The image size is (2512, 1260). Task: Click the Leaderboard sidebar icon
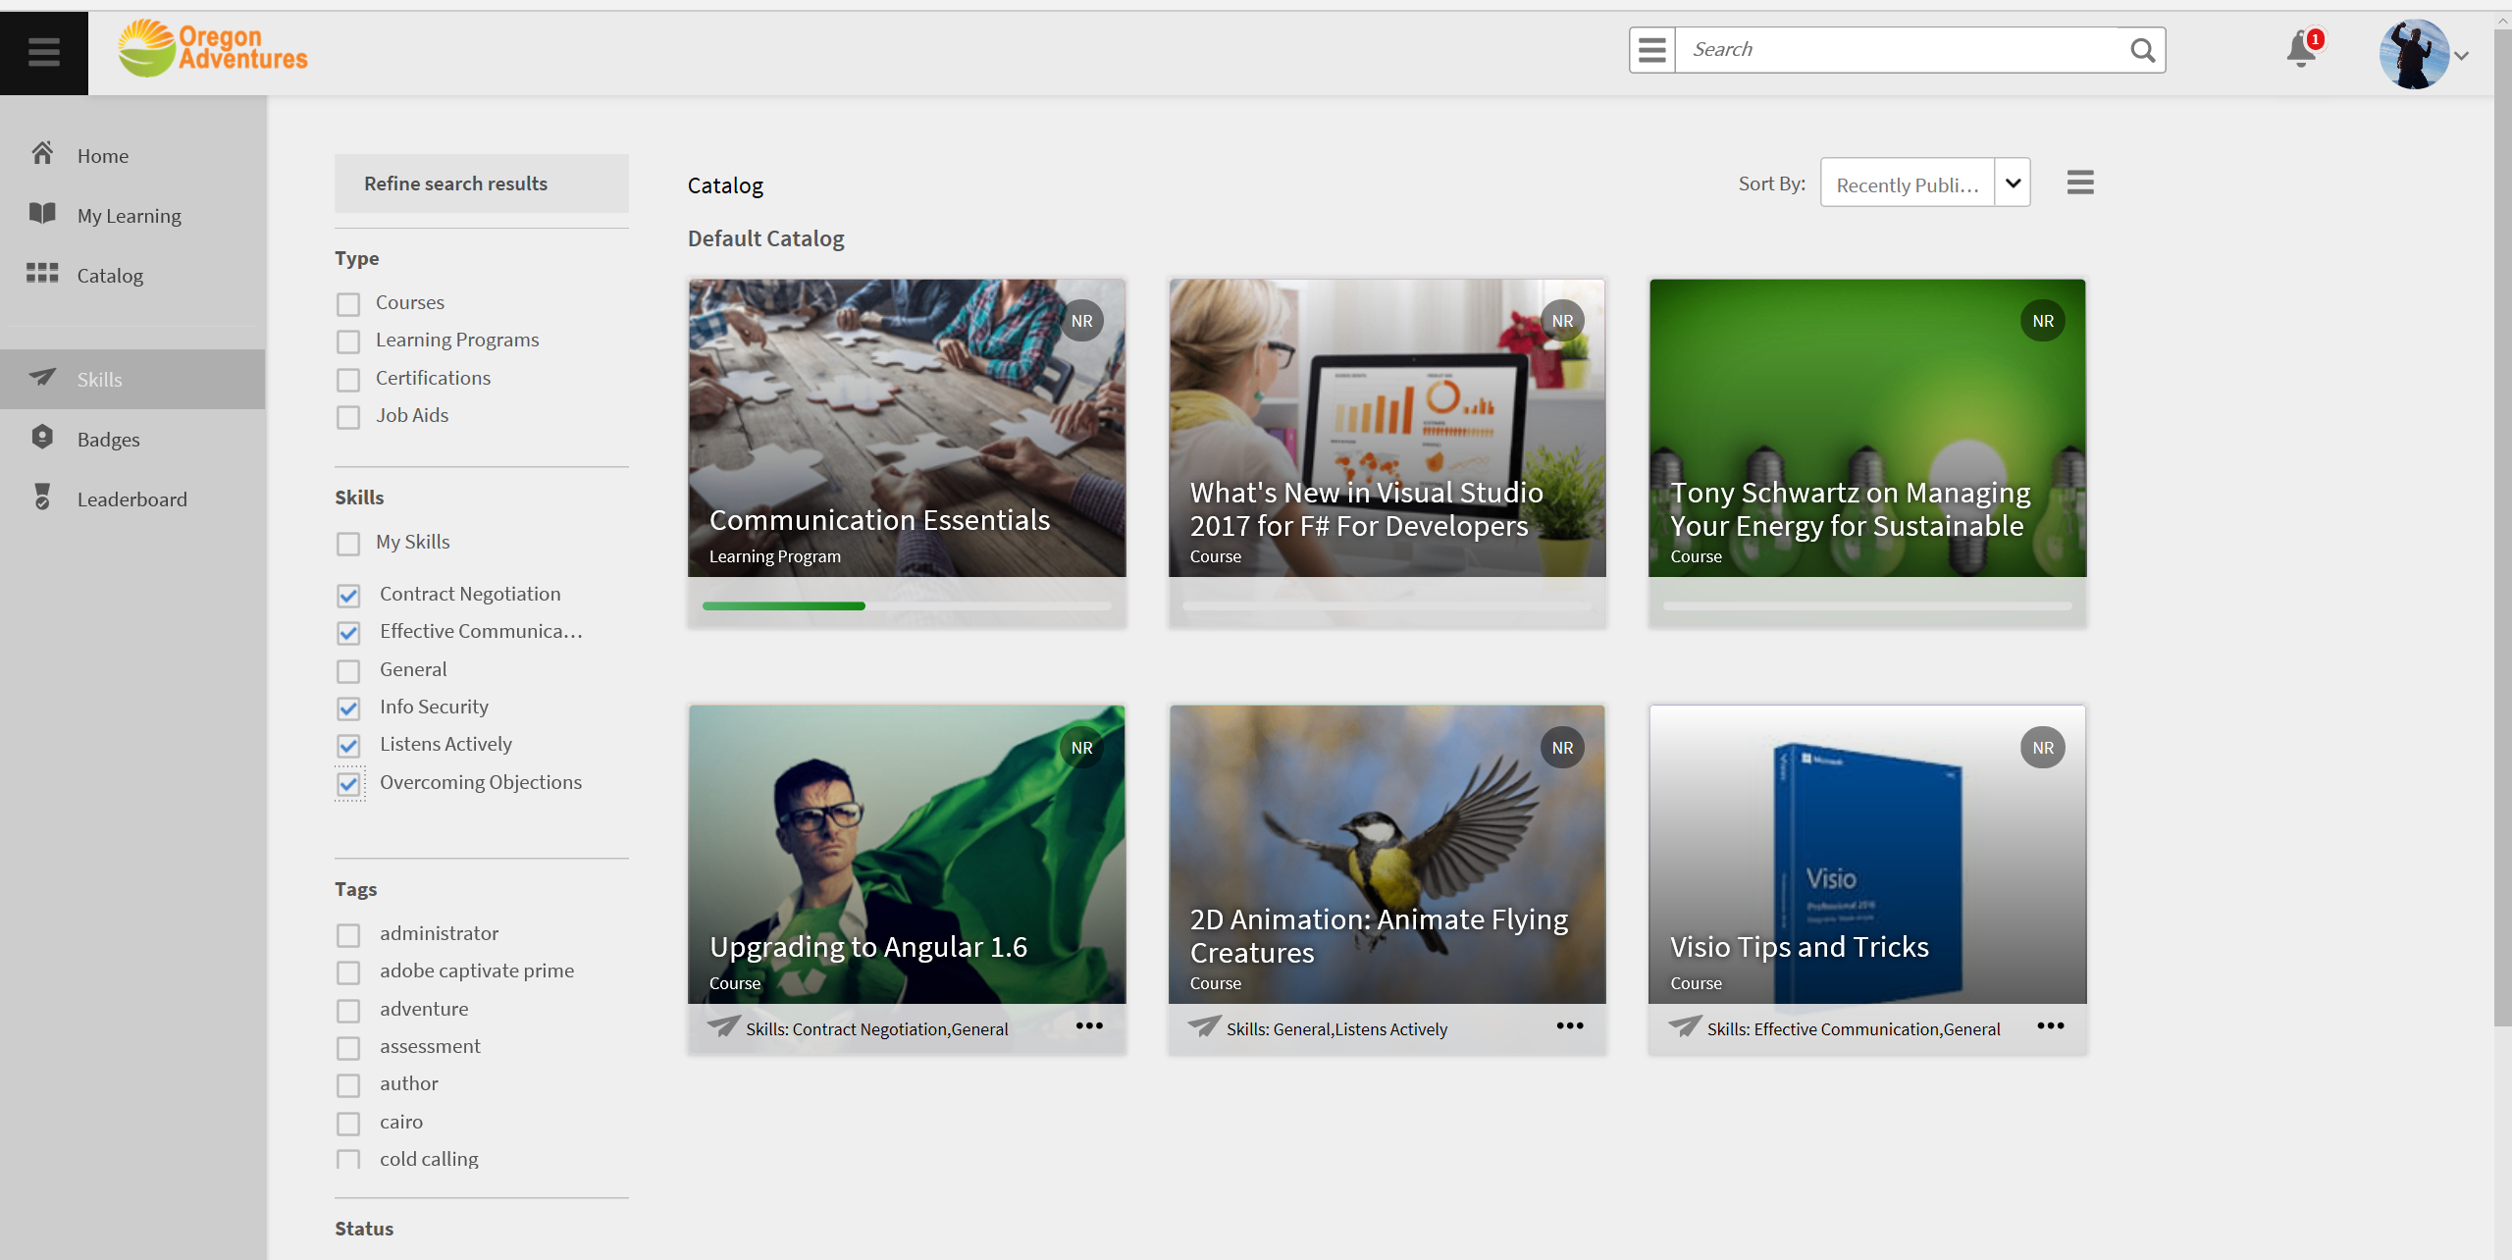pyautogui.click(x=42, y=498)
